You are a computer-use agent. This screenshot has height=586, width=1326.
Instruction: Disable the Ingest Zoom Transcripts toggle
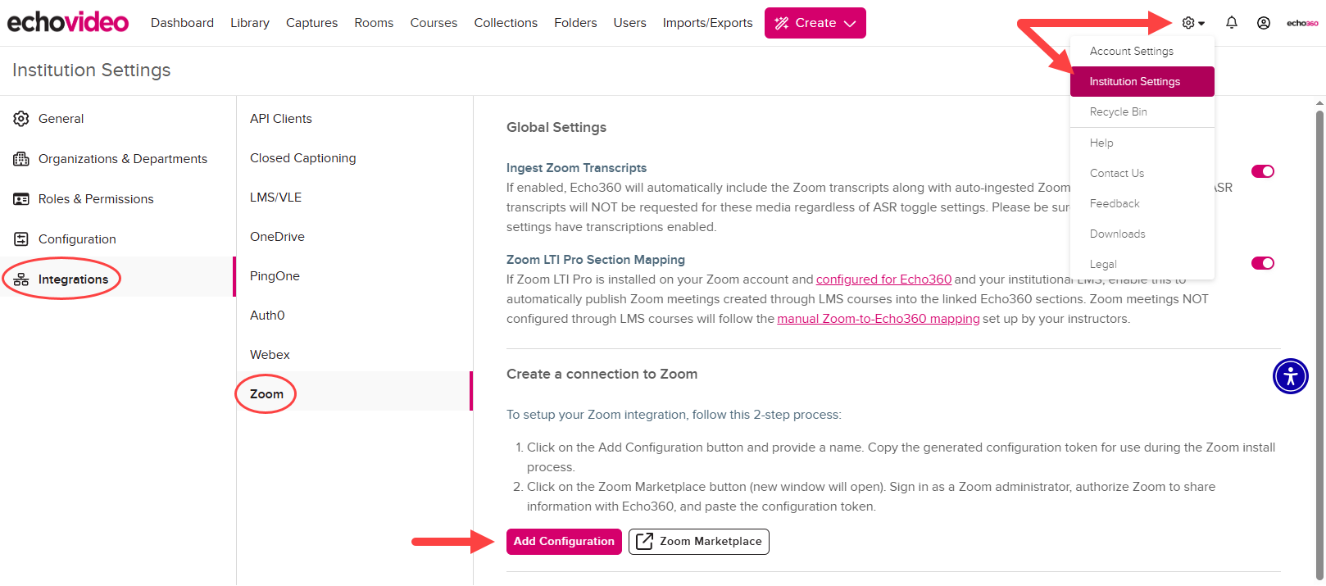1263,171
